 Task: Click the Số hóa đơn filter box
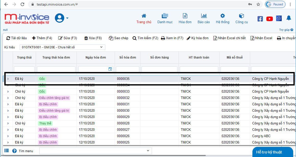click(x=127, y=69)
